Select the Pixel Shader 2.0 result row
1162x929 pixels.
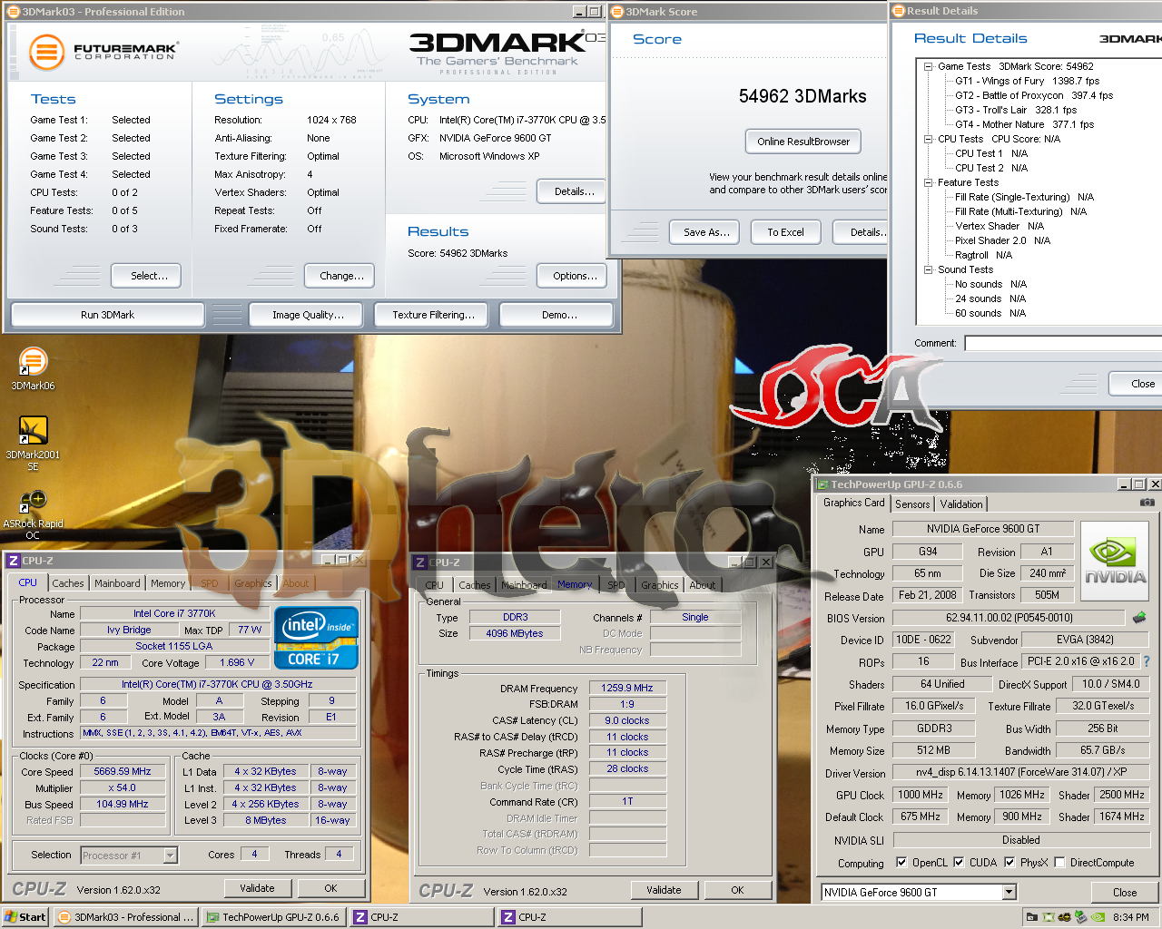point(1002,240)
